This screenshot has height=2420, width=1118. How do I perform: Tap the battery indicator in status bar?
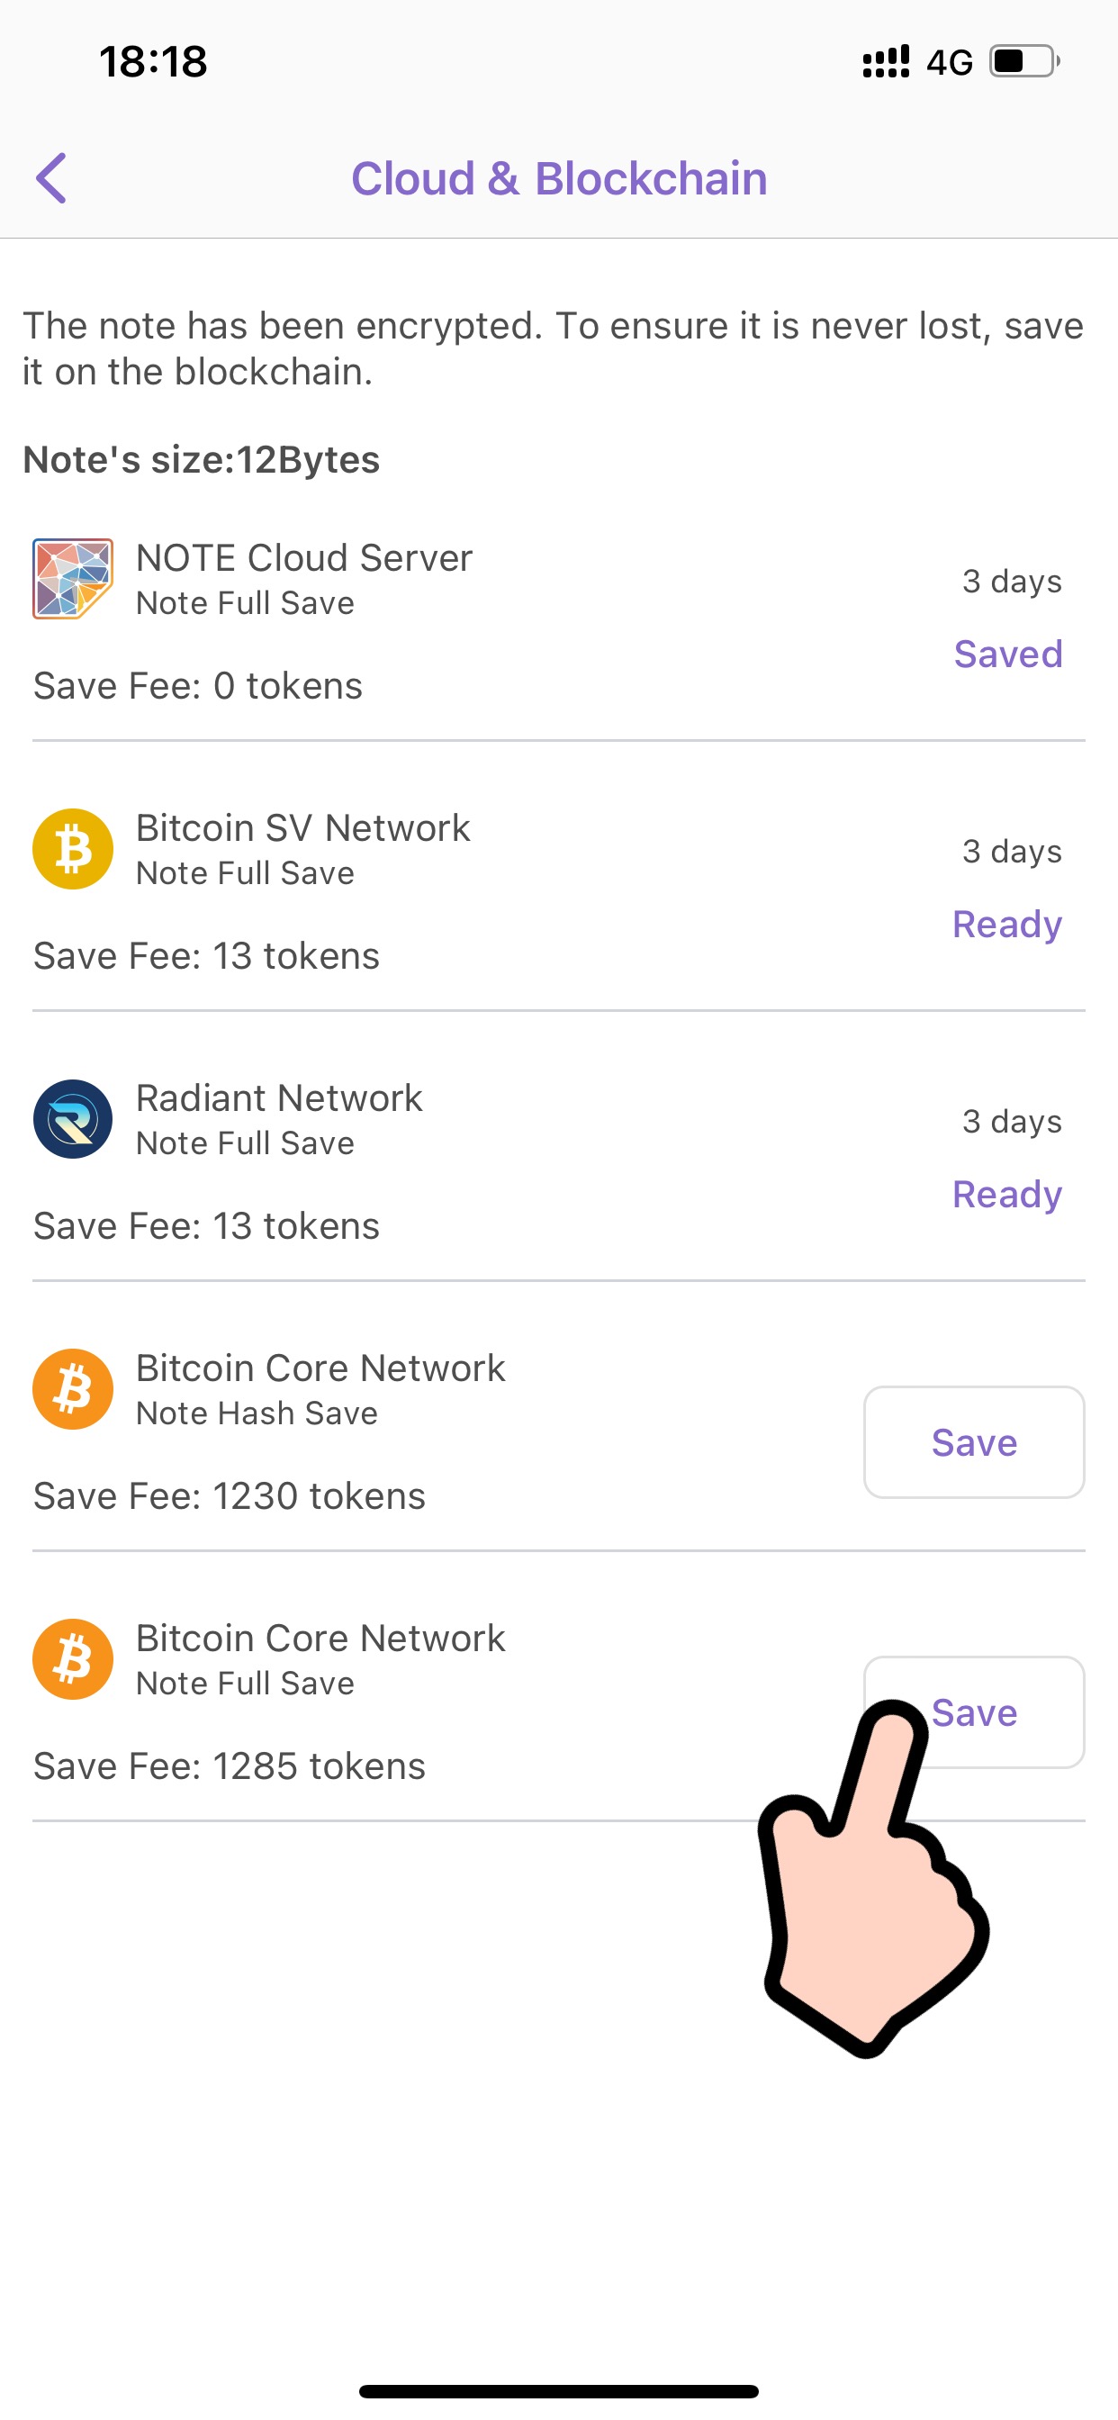tap(1024, 62)
